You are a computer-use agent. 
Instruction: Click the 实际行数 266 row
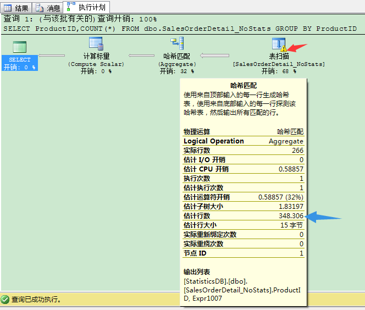click(244, 151)
